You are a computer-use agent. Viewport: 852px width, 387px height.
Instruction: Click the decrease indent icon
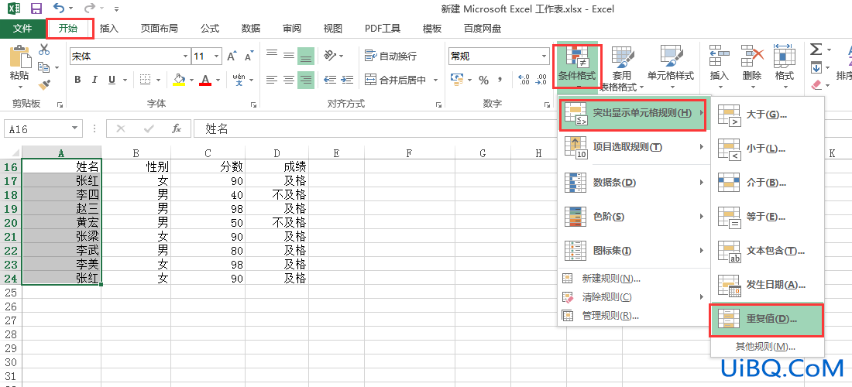pos(330,80)
